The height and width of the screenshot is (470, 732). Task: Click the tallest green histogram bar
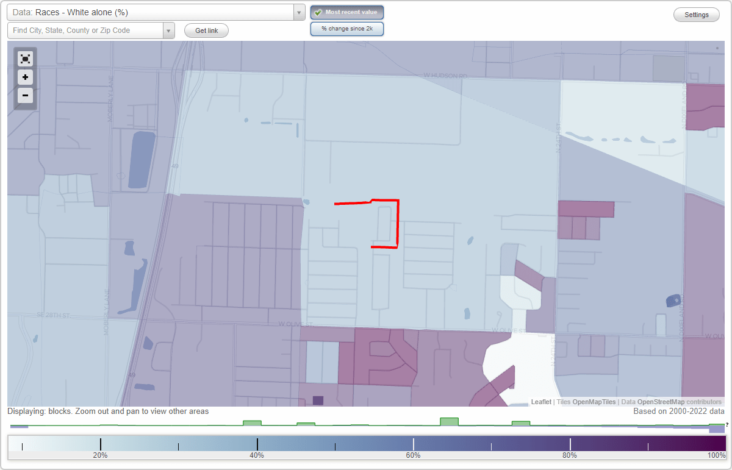point(449,422)
